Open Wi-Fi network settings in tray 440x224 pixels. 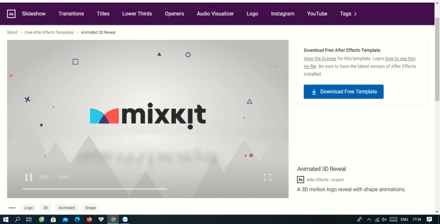click(377, 220)
